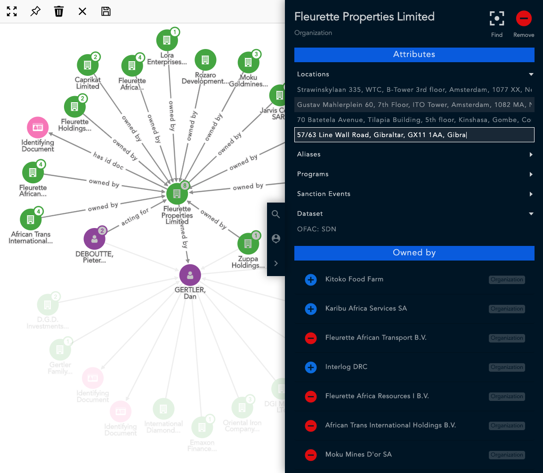Click the 70 Batetela Avenue location row
Screen dimensions: 543x473
click(414, 120)
